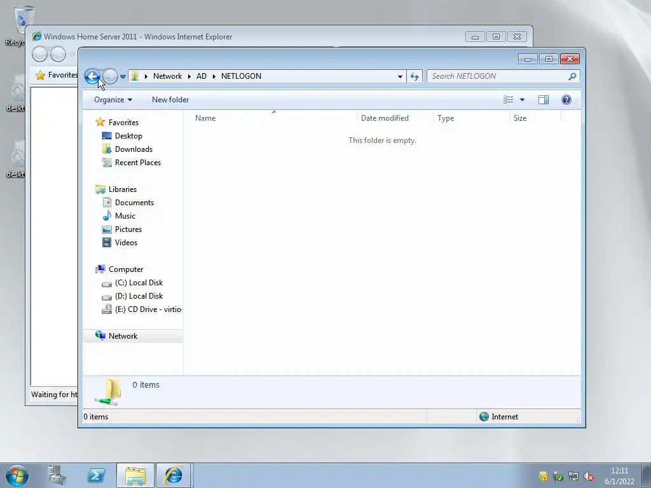651x488 pixels.
Task: Open the Windows Start menu
Action: click(x=17, y=475)
